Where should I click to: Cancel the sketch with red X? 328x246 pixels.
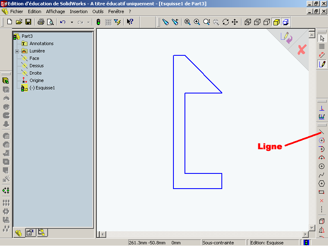coord(302,50)
